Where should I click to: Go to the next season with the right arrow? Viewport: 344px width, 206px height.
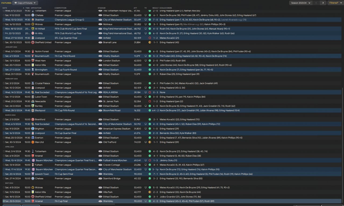tap(323, 3)
